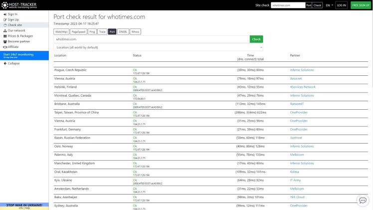
Task: Open the 4Services Network partner link
Action: [x=303, y=87]
